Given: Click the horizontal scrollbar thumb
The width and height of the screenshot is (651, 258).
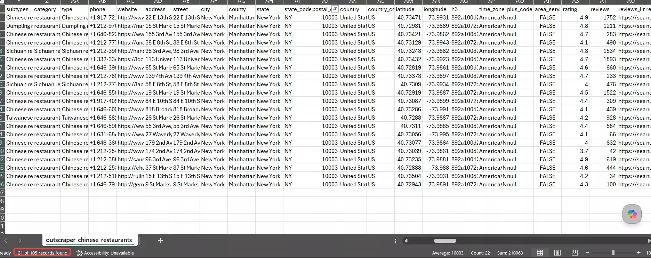Looking at the screenshot, I should (x=445, y=241).
